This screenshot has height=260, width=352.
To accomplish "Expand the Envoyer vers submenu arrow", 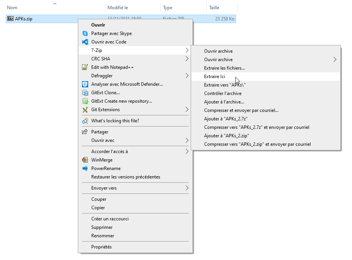I will (187, 188).
